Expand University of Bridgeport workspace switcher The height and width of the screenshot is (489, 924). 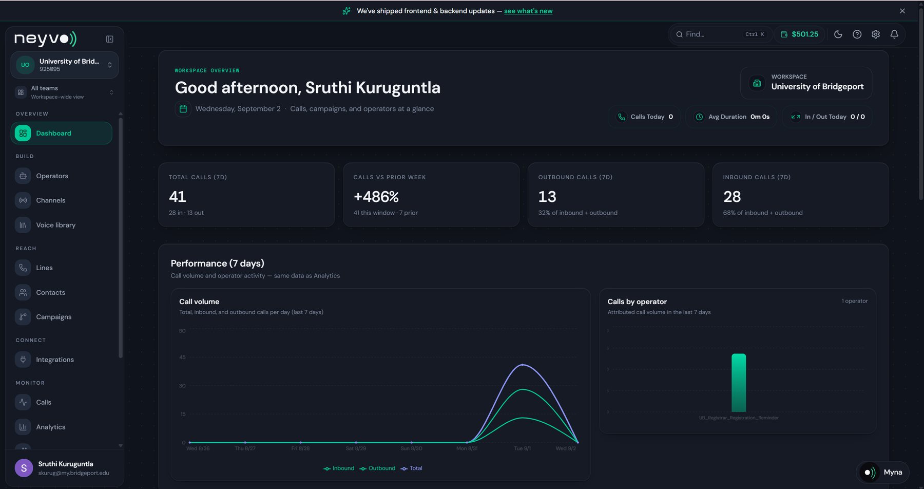pos(65,65)
